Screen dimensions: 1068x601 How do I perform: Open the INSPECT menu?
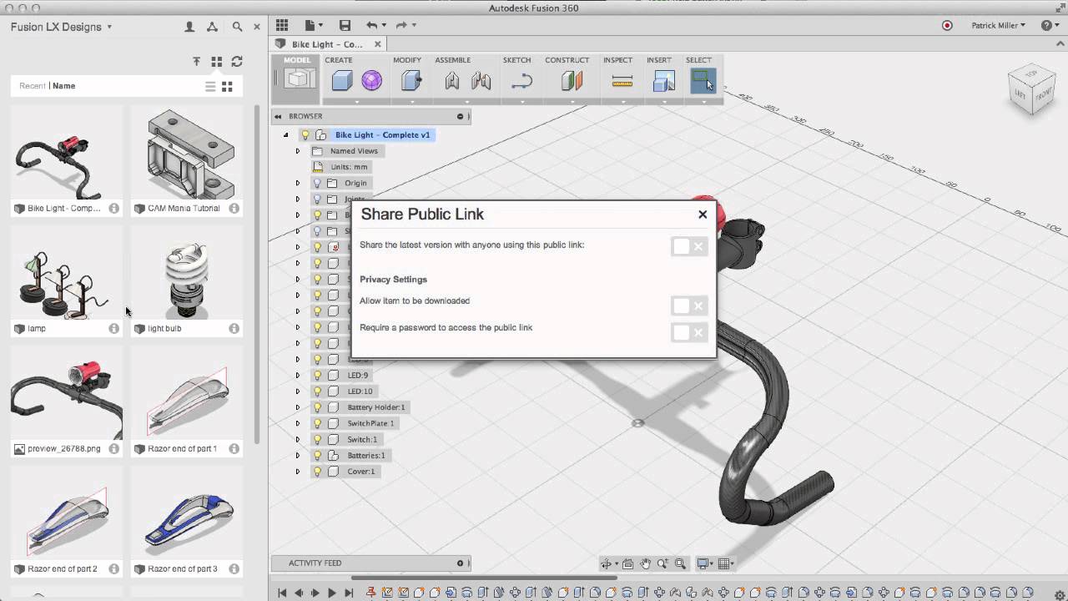click(617, 60)
